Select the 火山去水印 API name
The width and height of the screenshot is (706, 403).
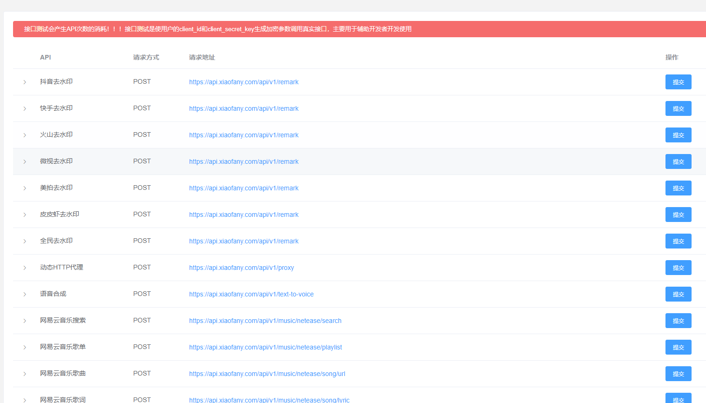(x=56, y=134)
